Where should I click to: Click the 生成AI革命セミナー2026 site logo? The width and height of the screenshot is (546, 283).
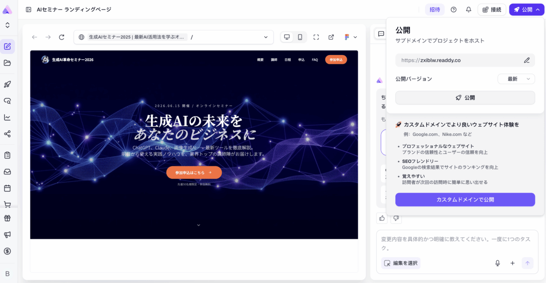(x=67, y=60)
